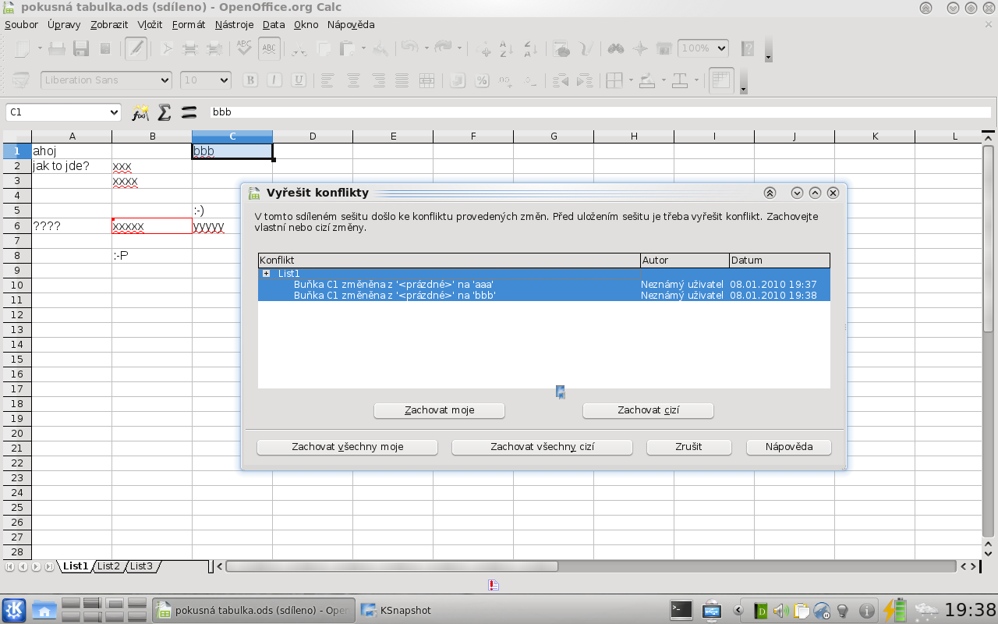Collapse the List1 tree node in conflicts
The image size is (998, 624).
click(x=266, y=274)
